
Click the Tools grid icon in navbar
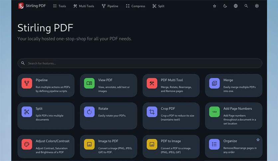click(x=55, y=6)
